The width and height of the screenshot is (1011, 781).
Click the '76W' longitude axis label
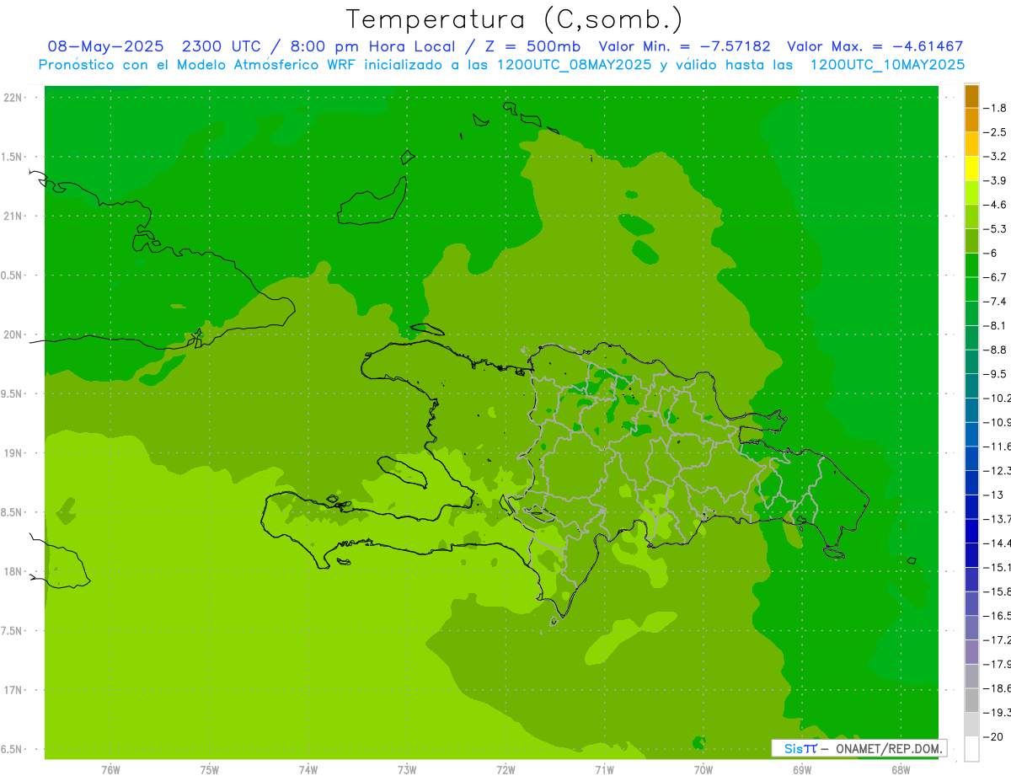(x=110, y=769)
